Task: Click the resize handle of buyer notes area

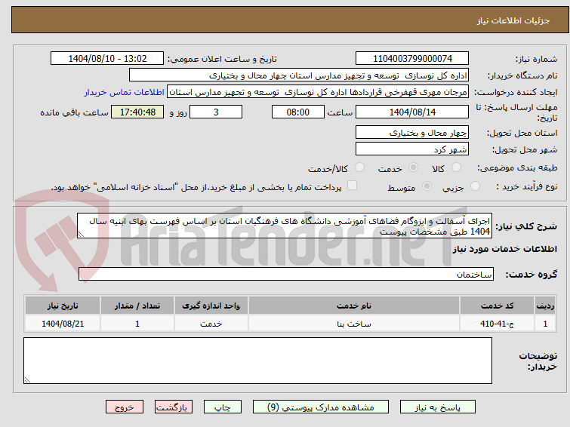Action: tap(28, 379)
